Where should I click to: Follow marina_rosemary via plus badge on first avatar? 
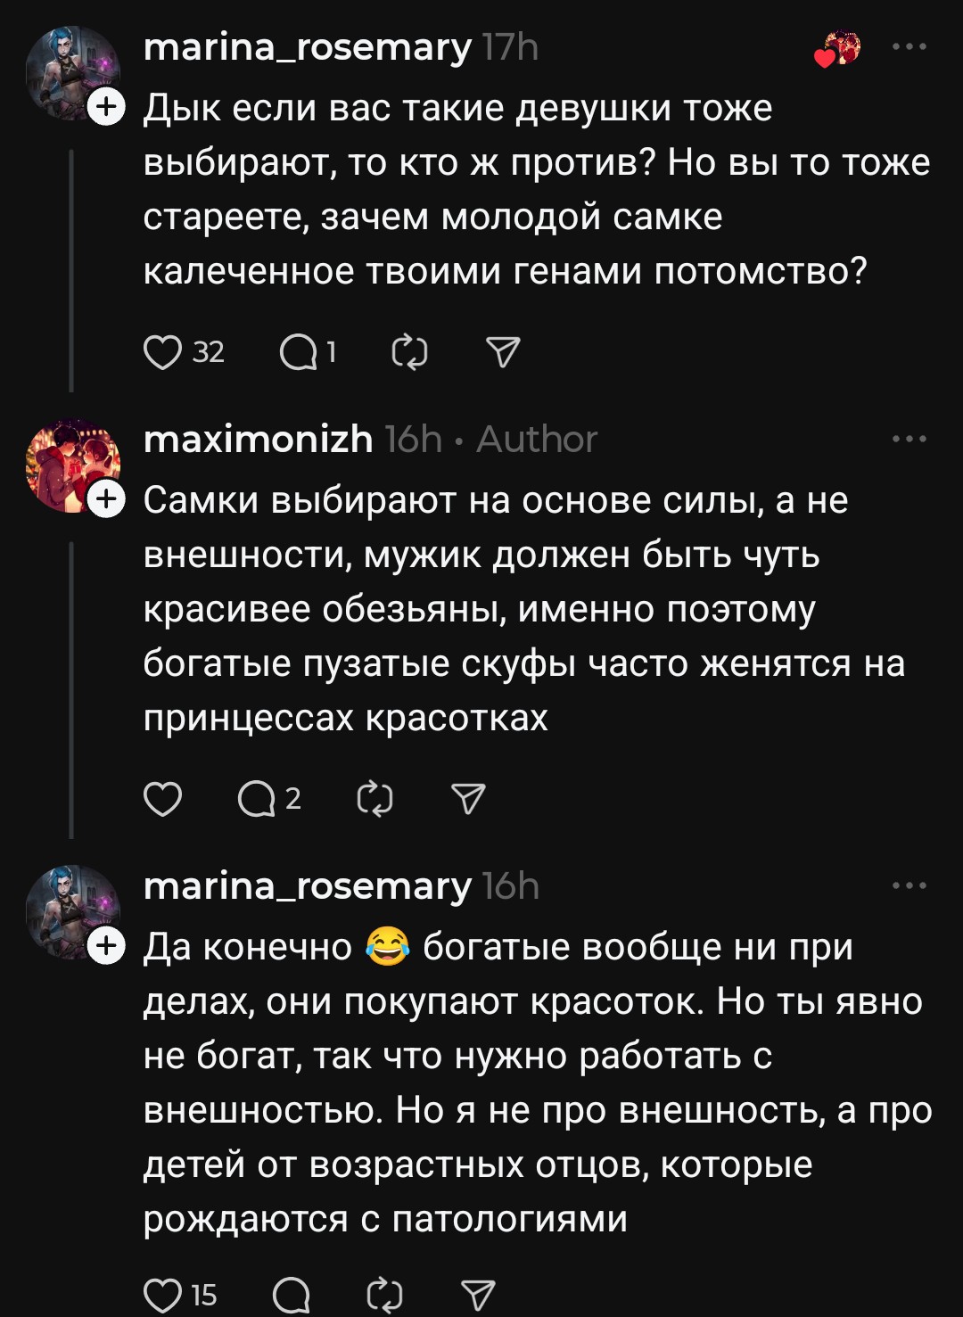coord(106,107)
